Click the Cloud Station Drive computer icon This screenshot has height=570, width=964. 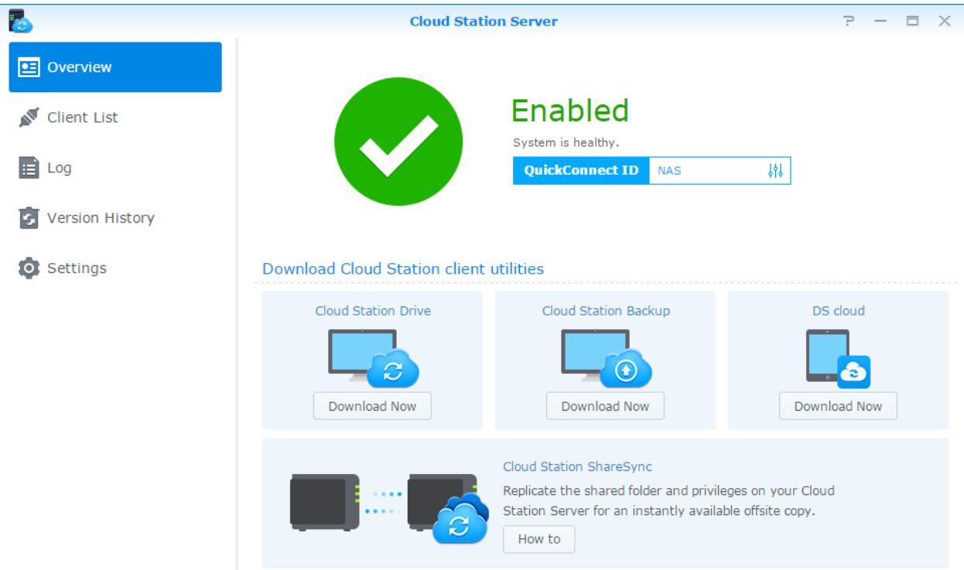[x=373, y=358]
